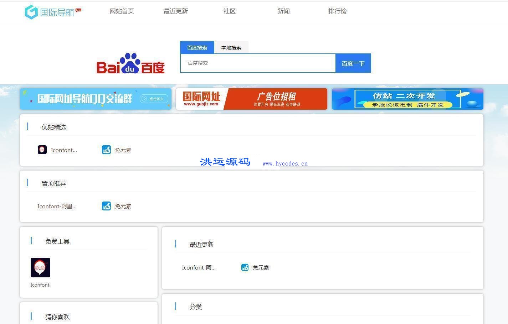Open 免元素 text link in 最近更新 panel

tap(261, 268)
